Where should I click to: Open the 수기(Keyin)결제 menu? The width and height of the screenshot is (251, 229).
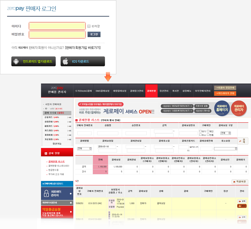pyautogui.click(x=83, y=91)
